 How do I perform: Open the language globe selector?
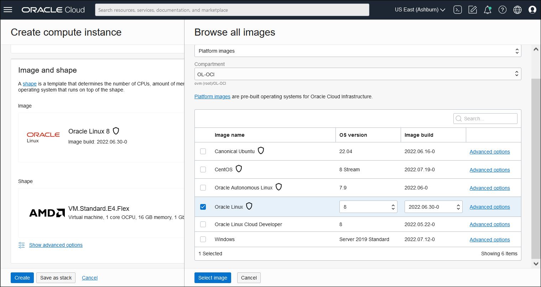[517, 10]
